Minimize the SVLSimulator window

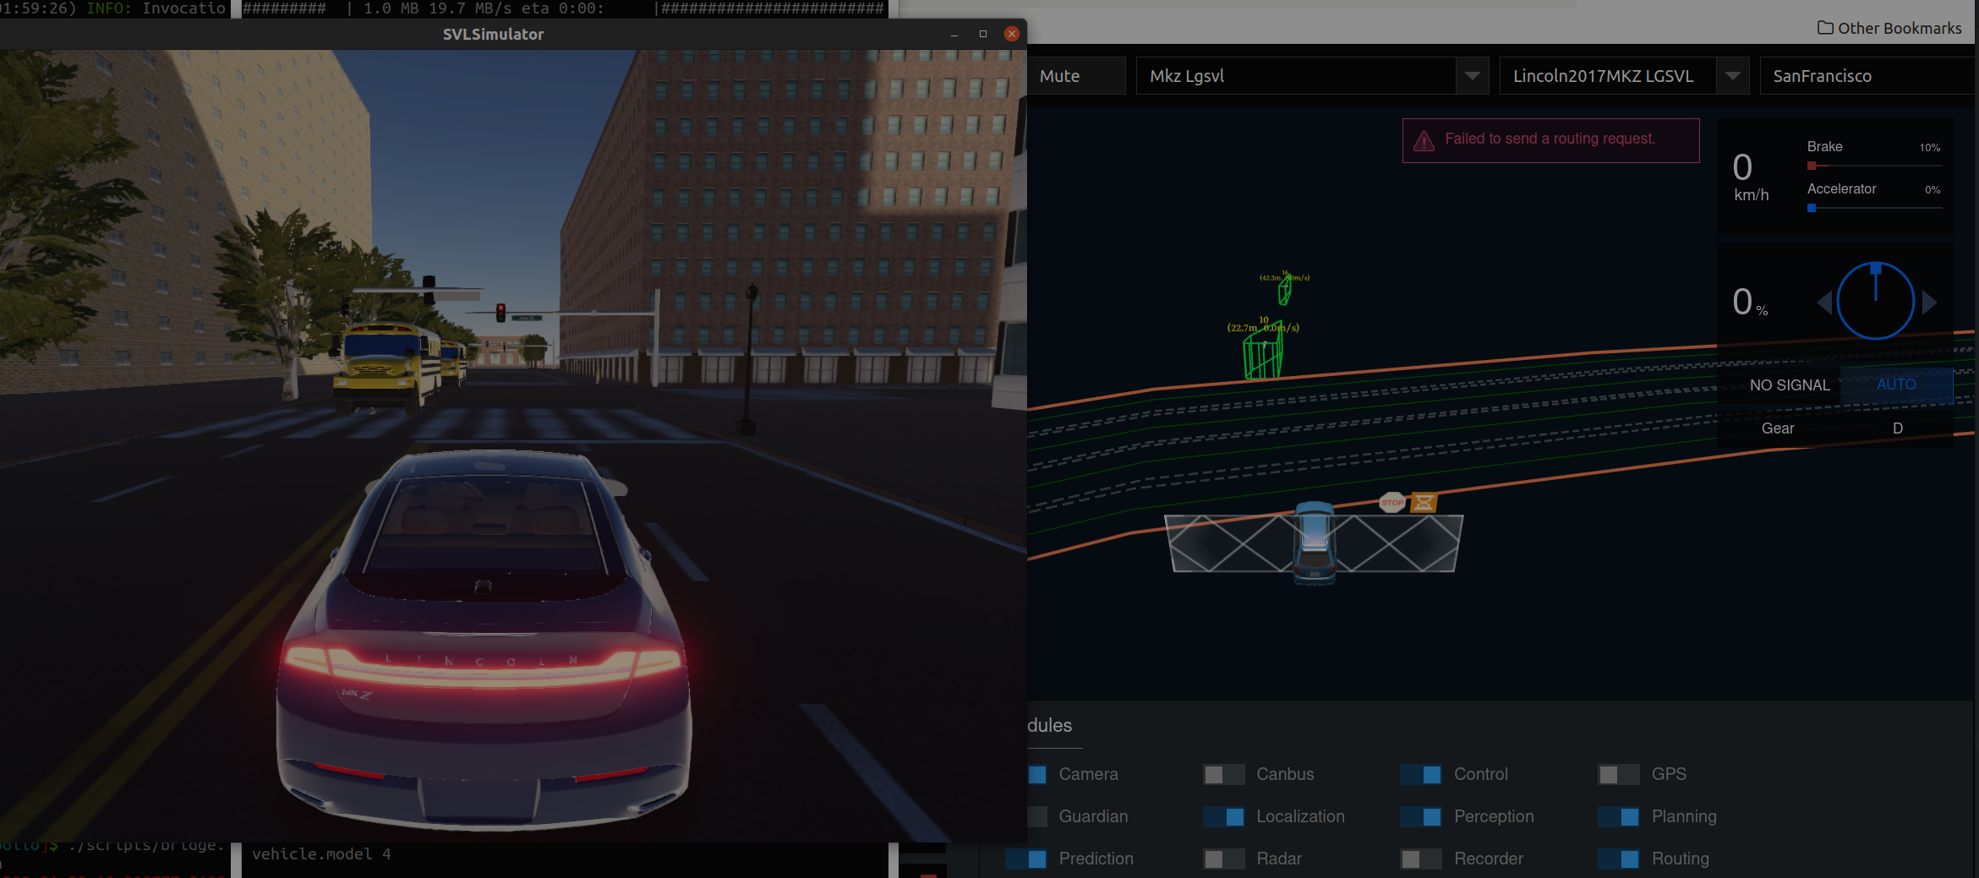click(954, 34)
